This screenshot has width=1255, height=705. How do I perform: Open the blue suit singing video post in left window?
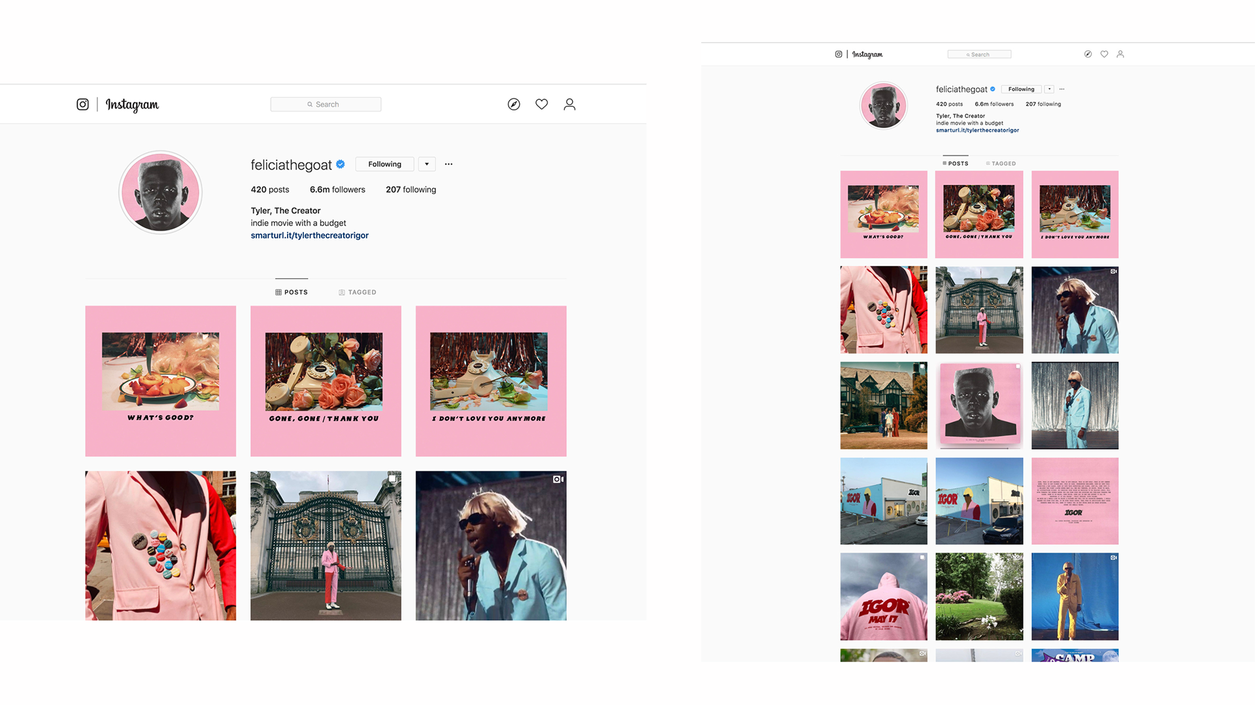click(x=491, y=546)
